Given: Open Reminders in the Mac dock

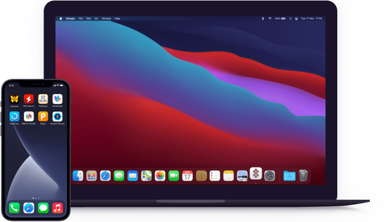Looking at the screenshot, I should 215,176.
